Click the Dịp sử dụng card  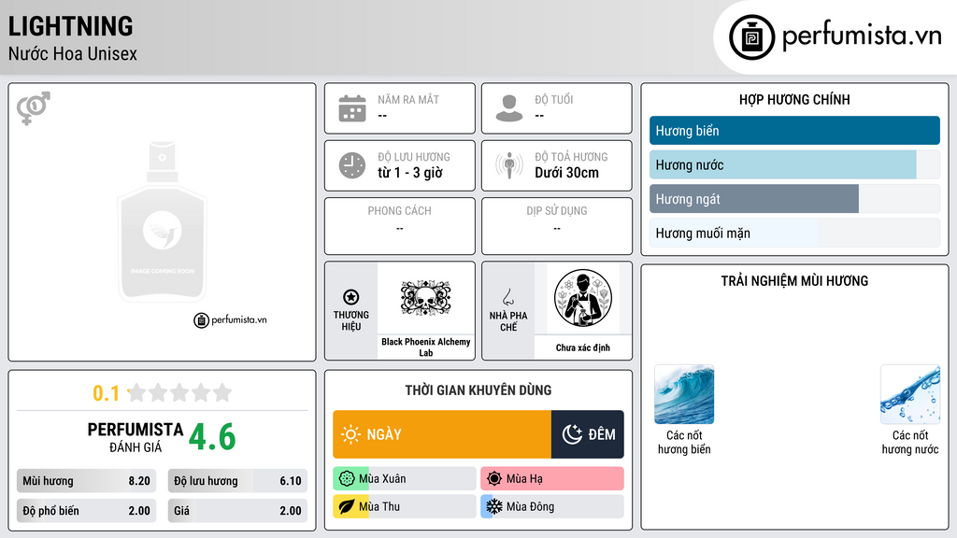[557, 226]
